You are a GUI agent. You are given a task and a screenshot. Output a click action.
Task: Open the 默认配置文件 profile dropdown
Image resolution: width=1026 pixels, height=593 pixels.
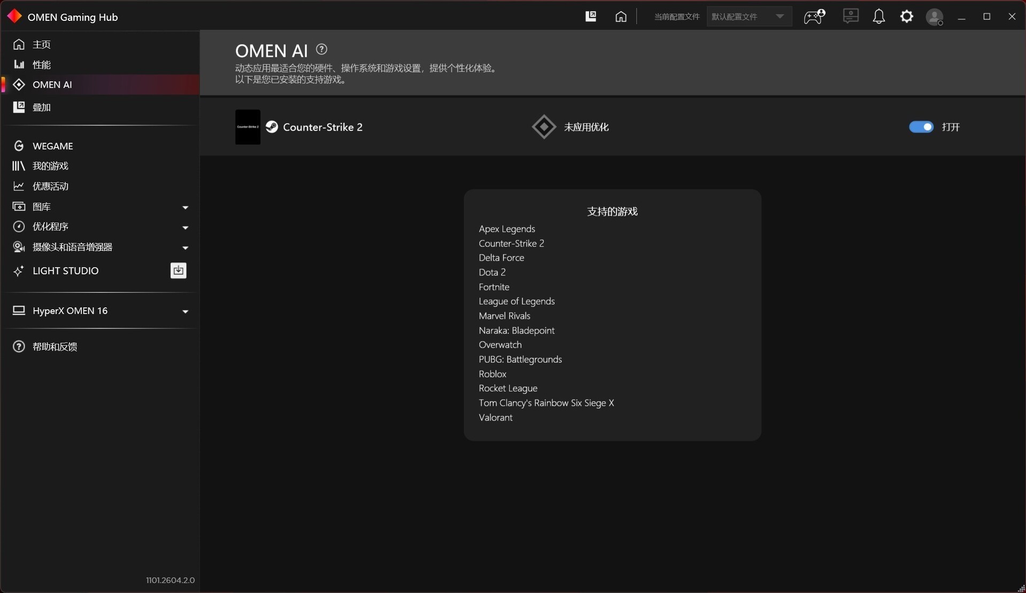click(749, 17)
